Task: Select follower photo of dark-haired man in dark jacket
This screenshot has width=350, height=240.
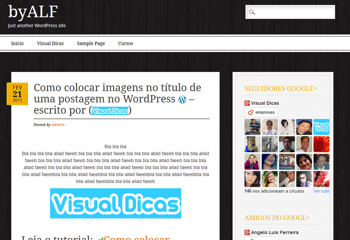Action: (287, 144)
